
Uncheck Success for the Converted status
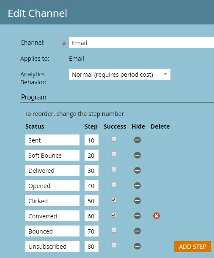pos(114,215)
